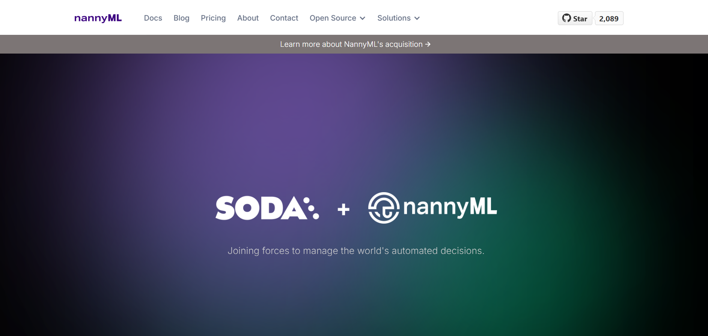Image resolution: width=708 pixels, height=336 pixels.
Task: Expand the Solutions dropdown menu
Action: pyautogui.click(x=394, y=18)
